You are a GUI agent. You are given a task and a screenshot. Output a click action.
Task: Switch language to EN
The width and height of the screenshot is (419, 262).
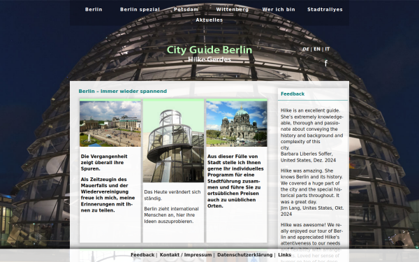coord(317,49)
